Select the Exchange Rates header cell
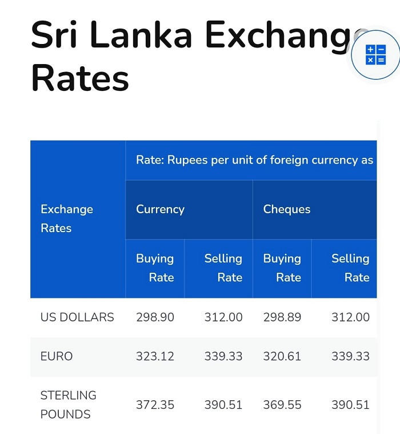 [78, 219]
